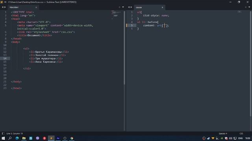The width and height of the screenshot is (252, 141).
Task: Click the NVIDIA tray icon
Action: 222,138
